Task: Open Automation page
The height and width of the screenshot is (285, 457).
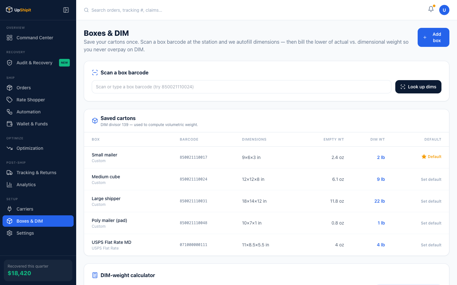Action: (x=38, y=112)
